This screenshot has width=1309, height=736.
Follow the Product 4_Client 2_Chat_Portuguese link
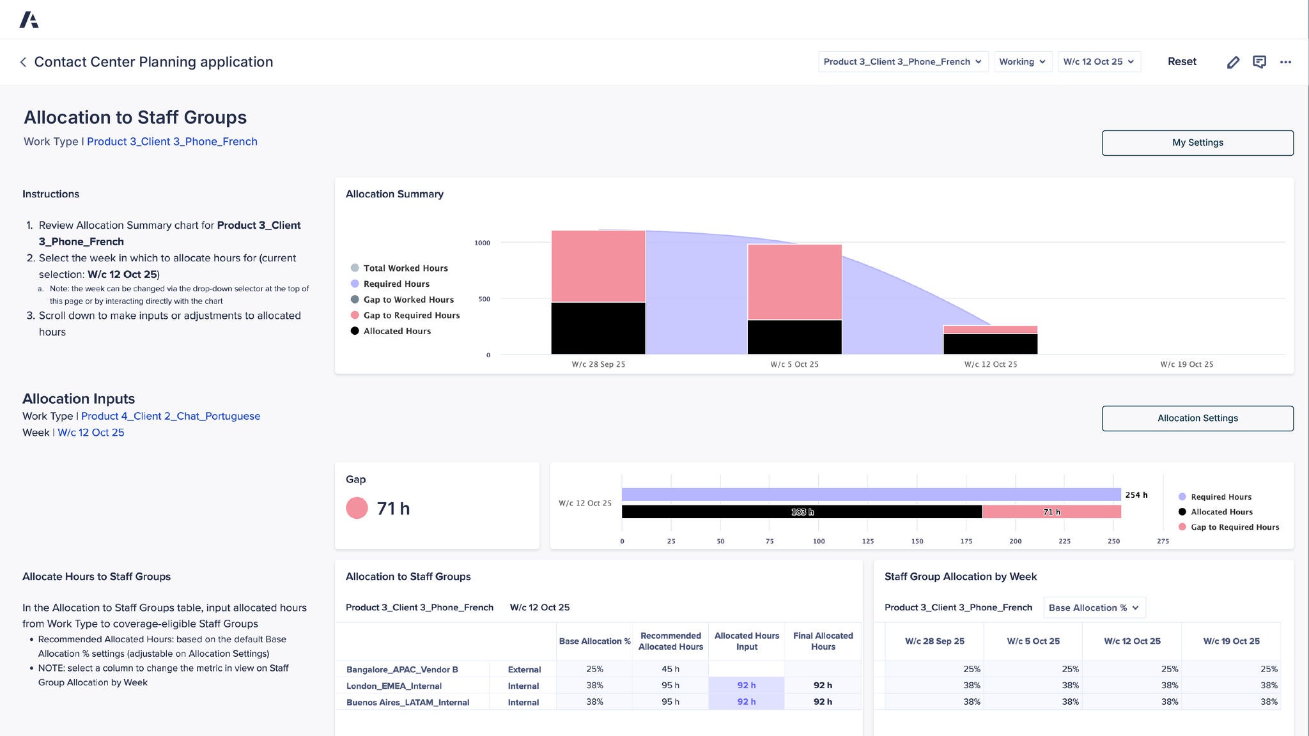pyautogui.click(x=171, y=415)
